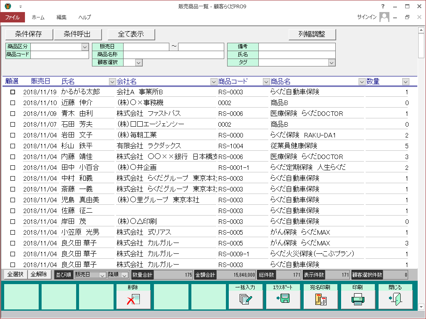The width and height of the screenshot is (426, 319).
Task: Open 宛名印刷 address printing icon
Action: (320, 297)
